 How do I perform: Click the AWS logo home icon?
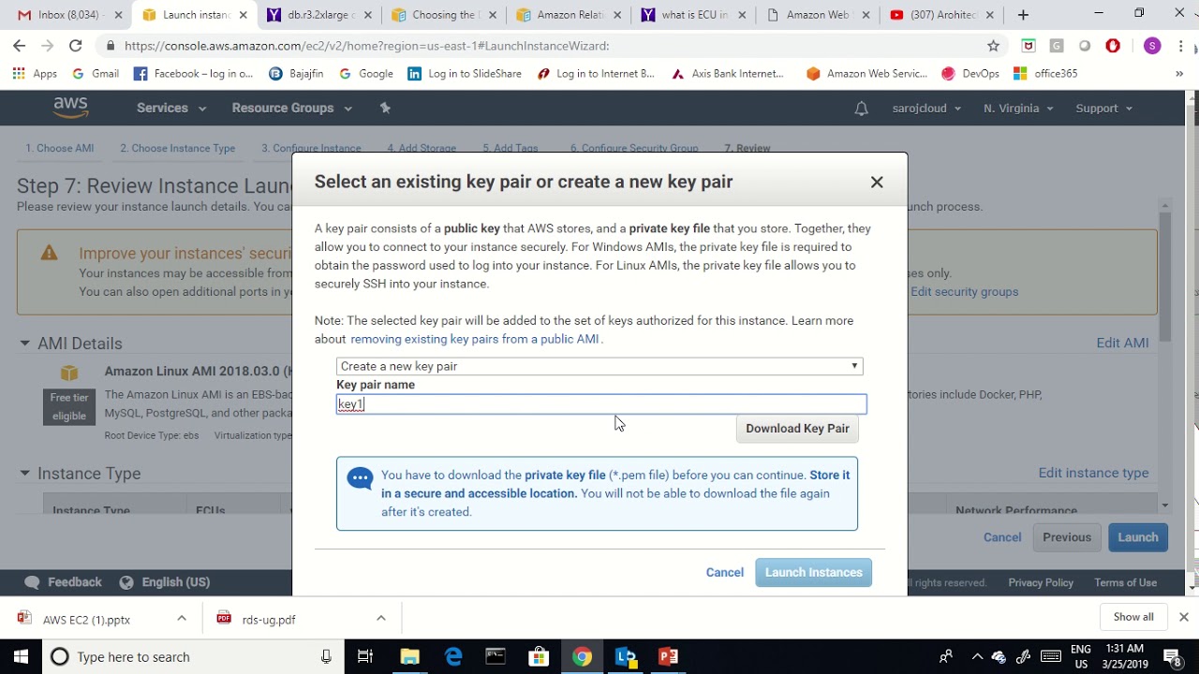click(70, 108)
